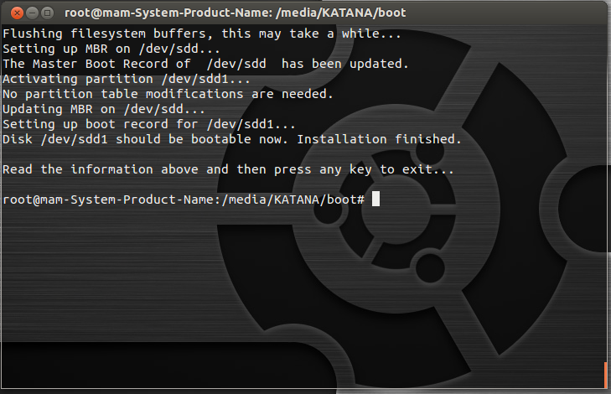Click the 'Read the information above' text
This screenshot has height=394, width=611.
[102, 169]
